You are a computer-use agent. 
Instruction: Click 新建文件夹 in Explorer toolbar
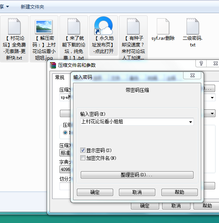[x=32, y=7]
